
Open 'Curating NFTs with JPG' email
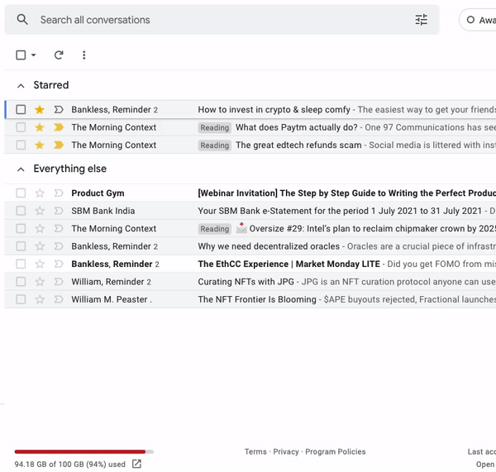coord(246,282)
